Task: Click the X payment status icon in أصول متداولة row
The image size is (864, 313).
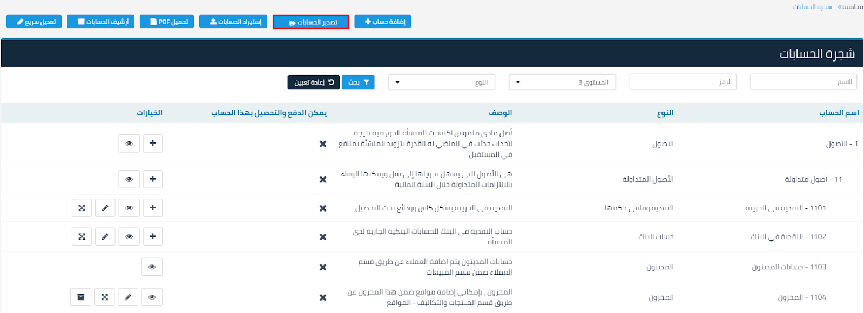Action: click(x=323, y=180)
